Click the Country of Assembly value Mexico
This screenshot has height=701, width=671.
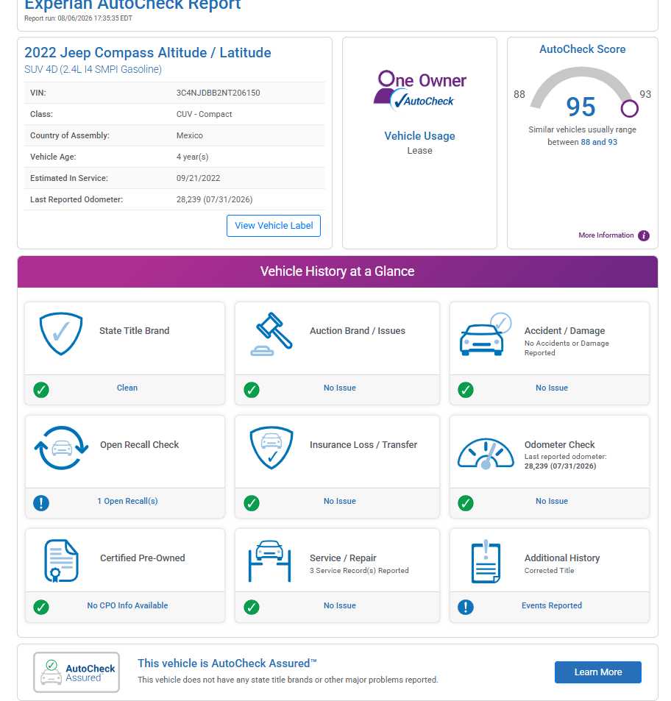click(x=190, y=135)
